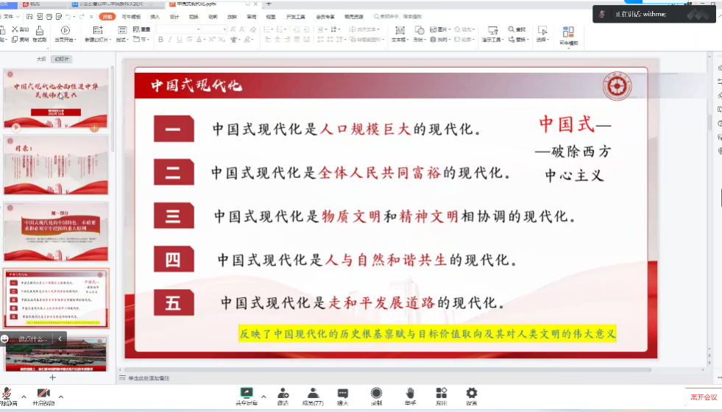The width and height of the screenshot is (722, 412).
Task: Turn on the camera video toggle
Action: tap(43, 396)
